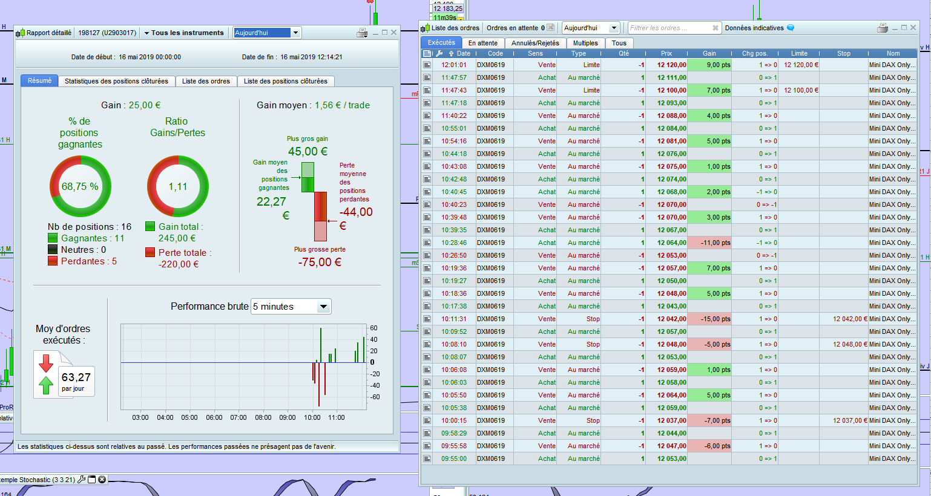931x496 pixels.
Task: Click the document icon in orders table header
Action: [x=427, y=53]
